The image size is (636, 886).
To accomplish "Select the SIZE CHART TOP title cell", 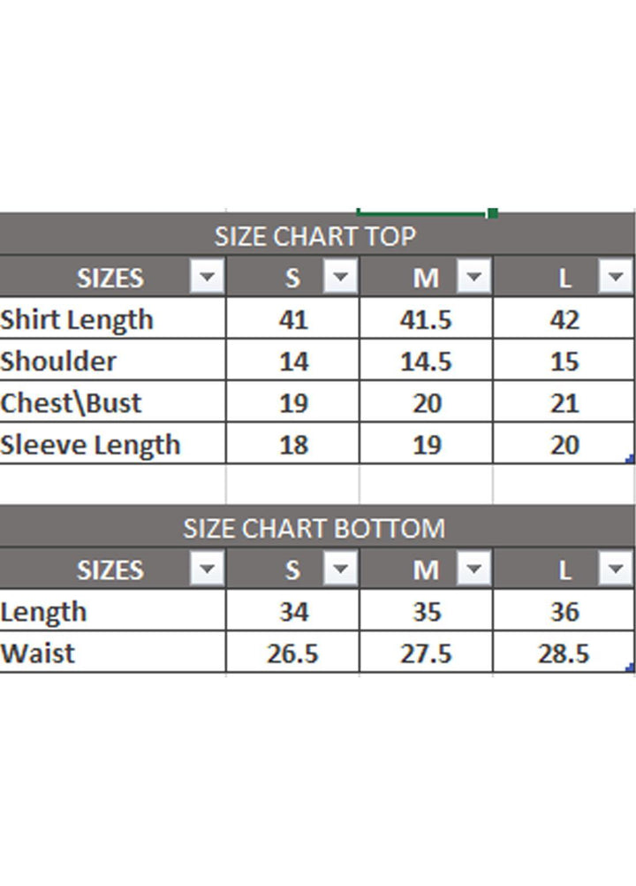I will pyautogui.click(x=314, y=237).
